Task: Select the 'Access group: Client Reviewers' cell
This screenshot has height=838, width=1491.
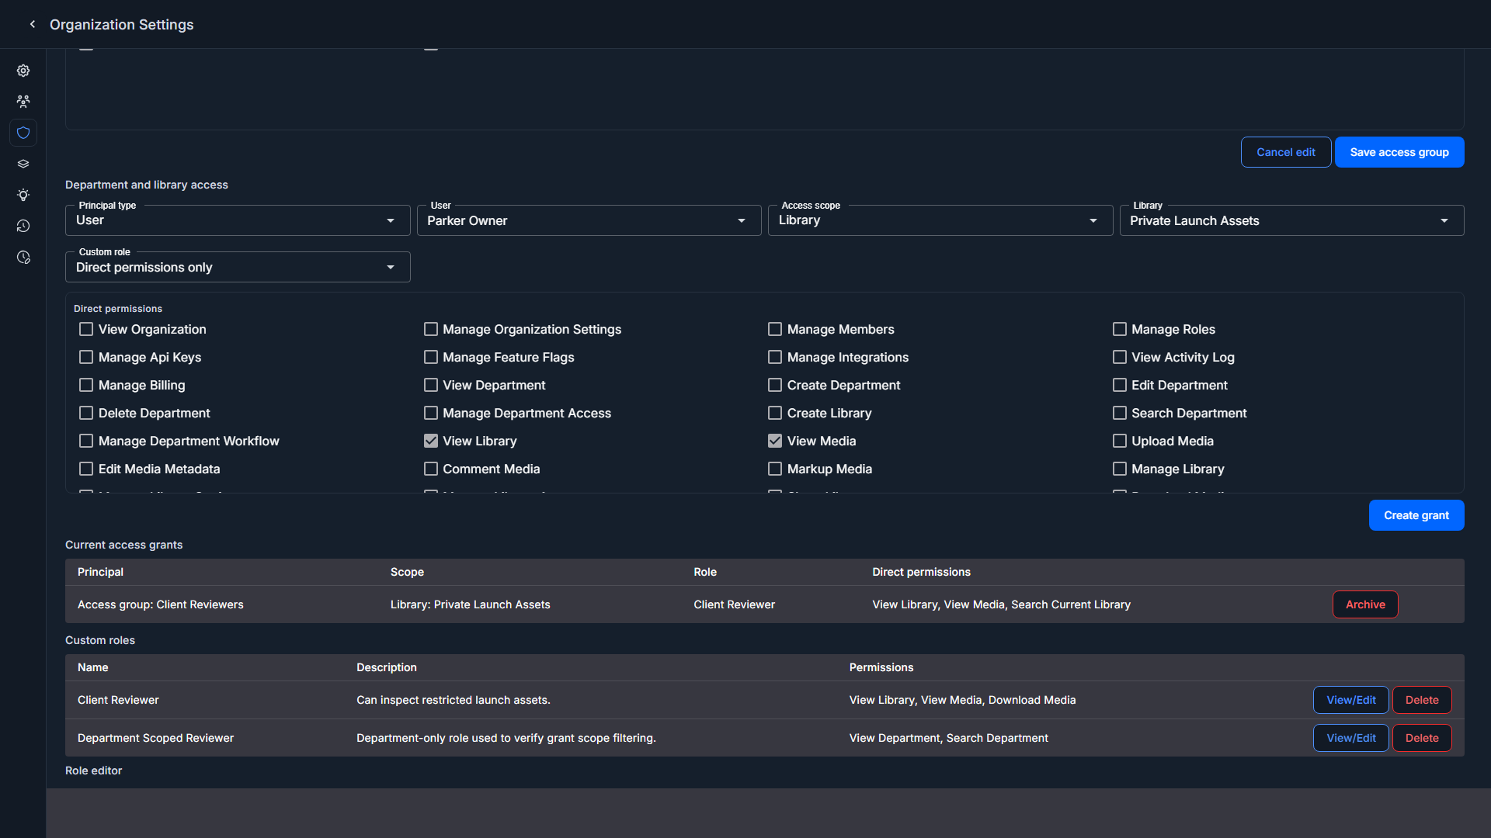Action: tap(161, 604)
